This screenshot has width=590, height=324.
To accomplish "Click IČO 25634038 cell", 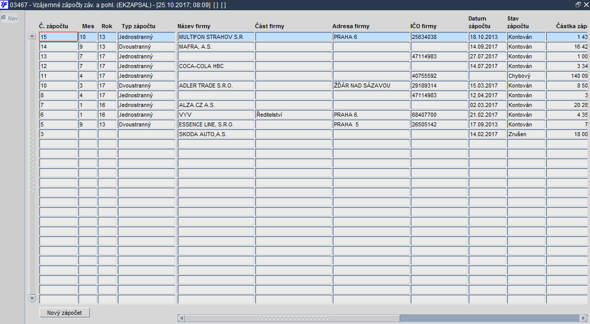I will click(439, 37).
